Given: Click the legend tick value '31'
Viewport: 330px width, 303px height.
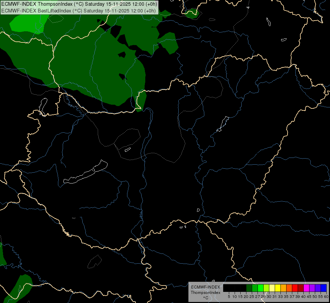Looking at the screenshot, I should (275, 297).
